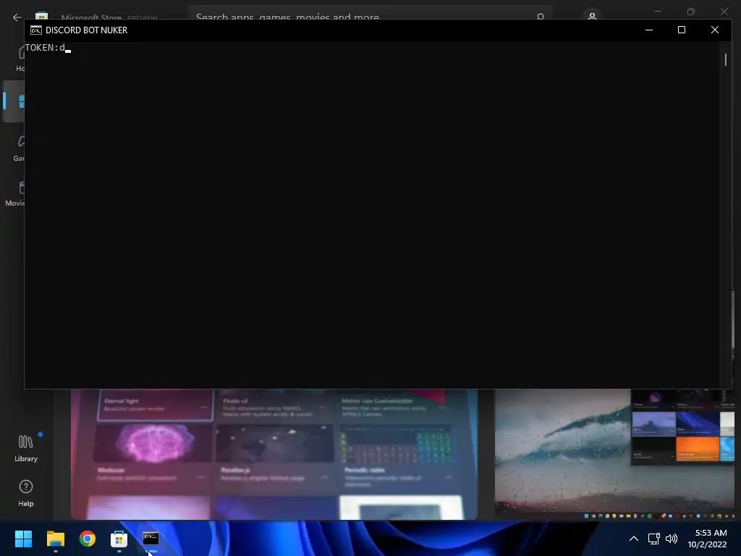Viewport: 741px width, 556px height.
Task: Launch Google Chrome from the taskbar
Action: tap(87, 539)
